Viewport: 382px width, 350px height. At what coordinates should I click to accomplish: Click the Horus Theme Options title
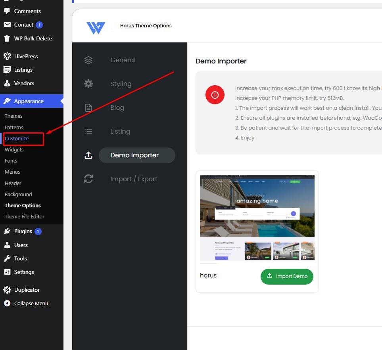pos(146,25)
